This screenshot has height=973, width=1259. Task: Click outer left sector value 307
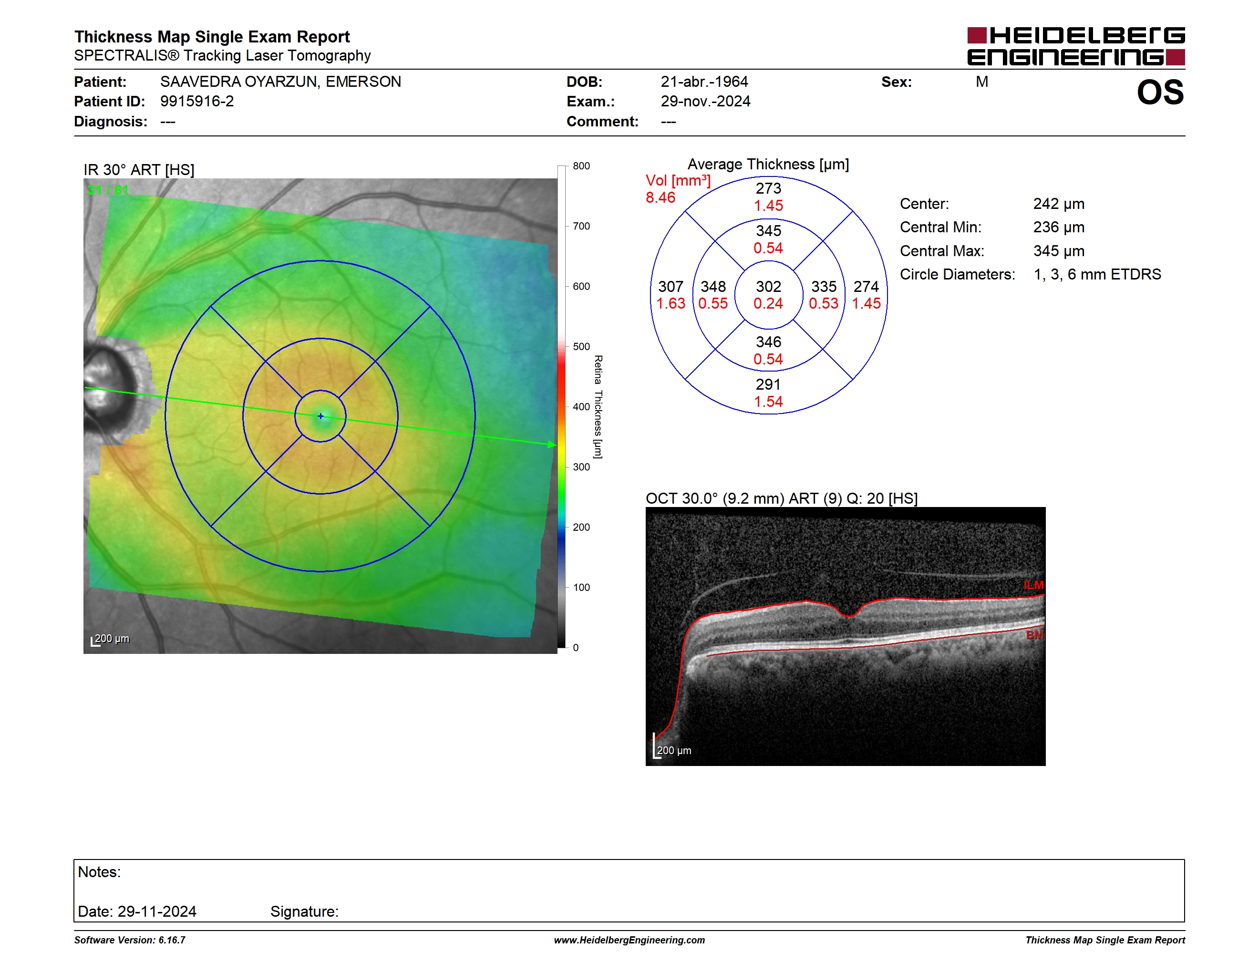click(671, 287)
